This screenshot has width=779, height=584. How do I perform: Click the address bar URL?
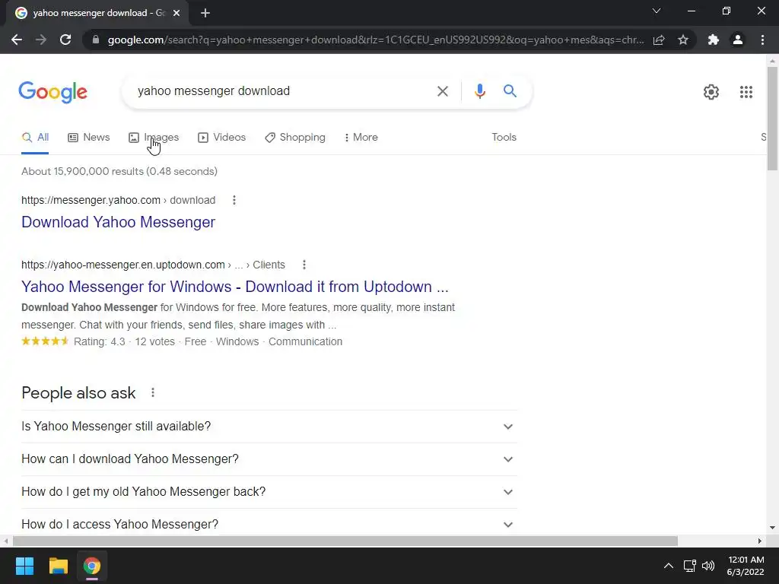click(x=376, y=40)
